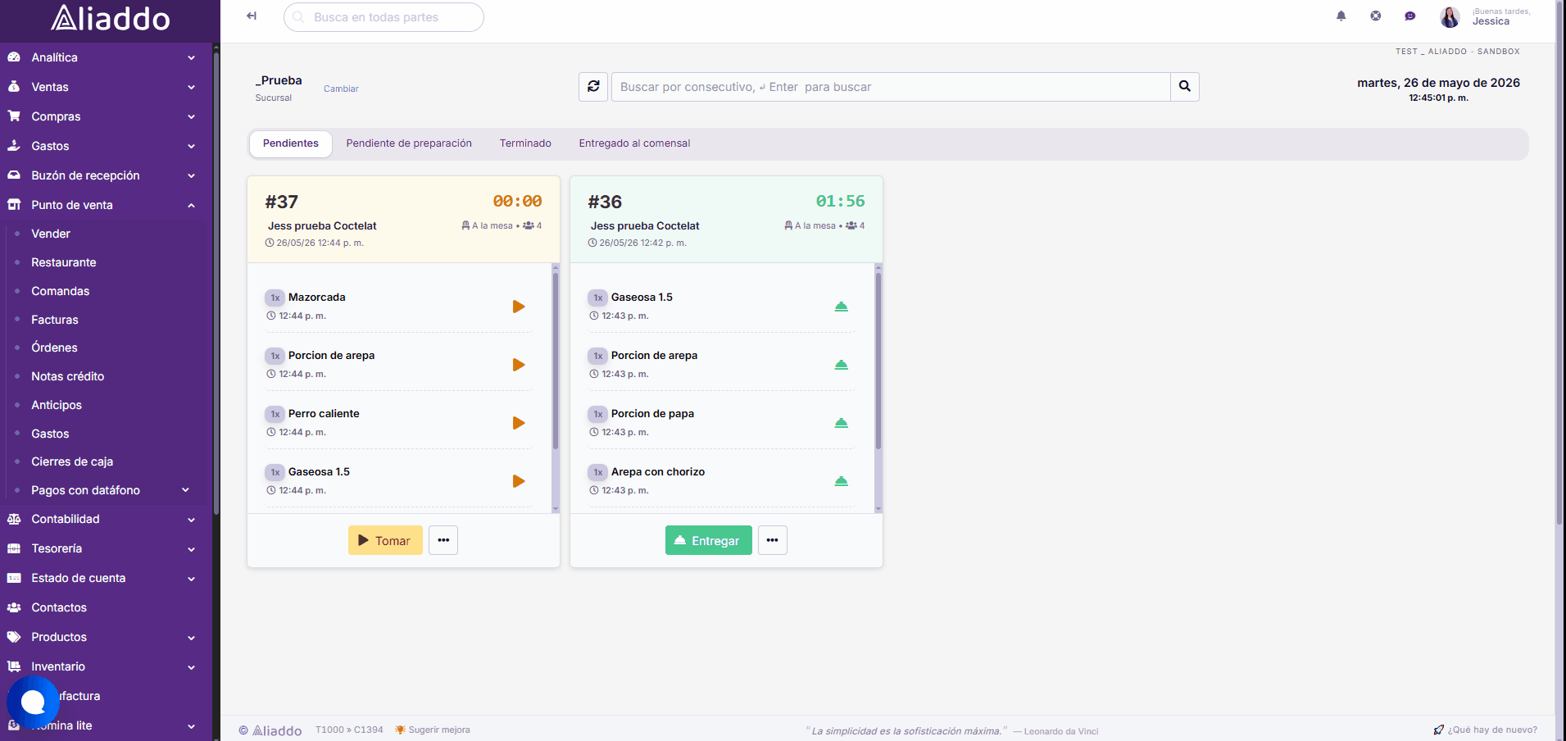Click Sugerir mejora link

(433, 730)
